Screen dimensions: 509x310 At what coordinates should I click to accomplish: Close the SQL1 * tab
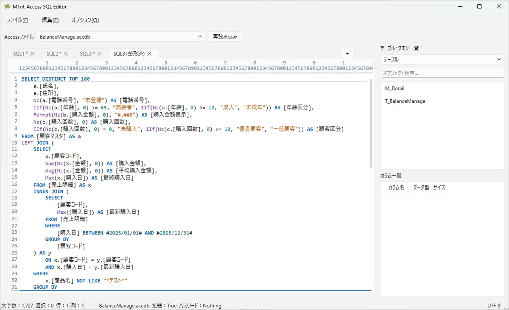point(32,53)
